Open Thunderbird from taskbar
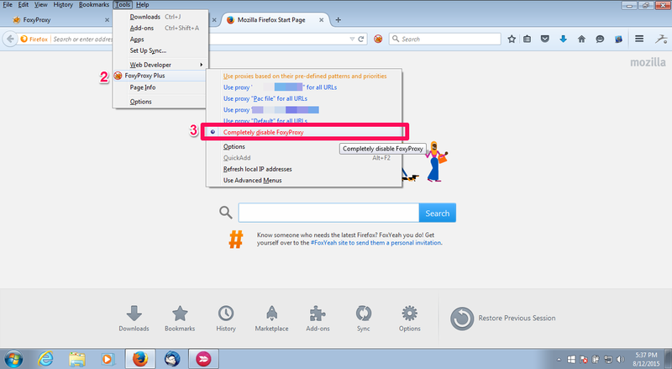 [172, 359]
